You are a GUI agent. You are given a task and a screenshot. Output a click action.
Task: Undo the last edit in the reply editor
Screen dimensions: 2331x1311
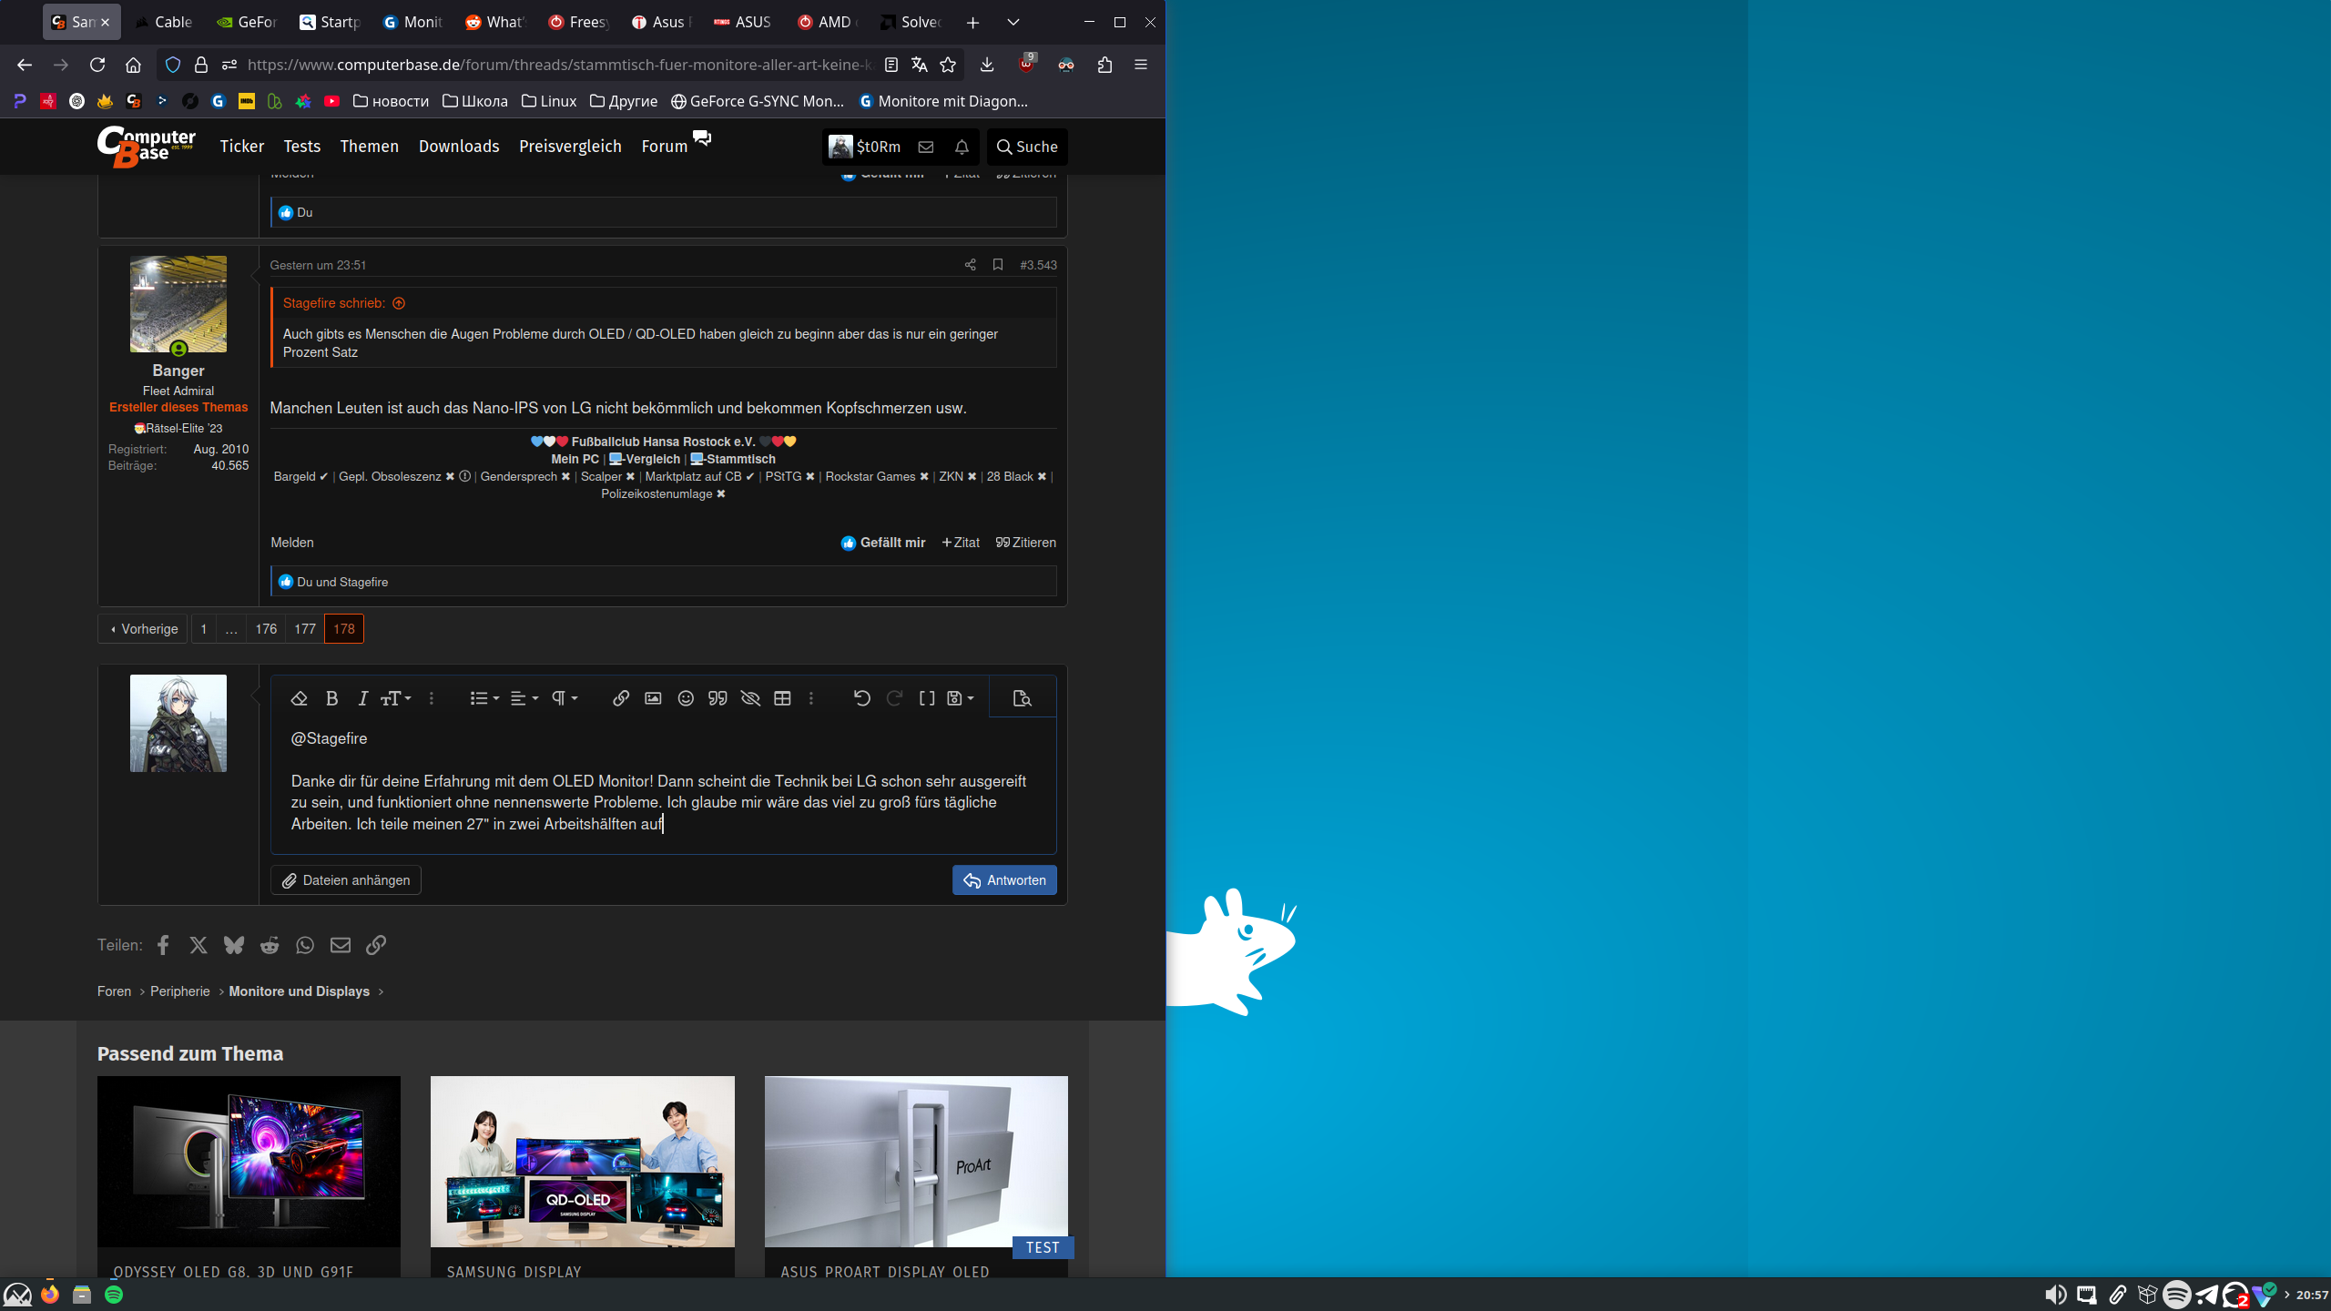click(x=861, y=698)
